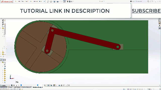The width and height of the screenshot is (161, 90).
Task: Open the Options gear icon
Action: (x=72, y=1)
